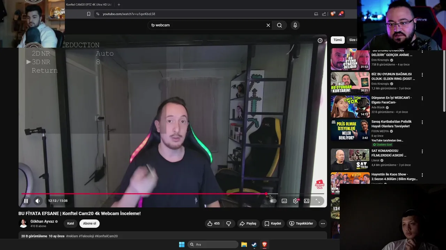Click the #reklam hashtag

[72, 236]
